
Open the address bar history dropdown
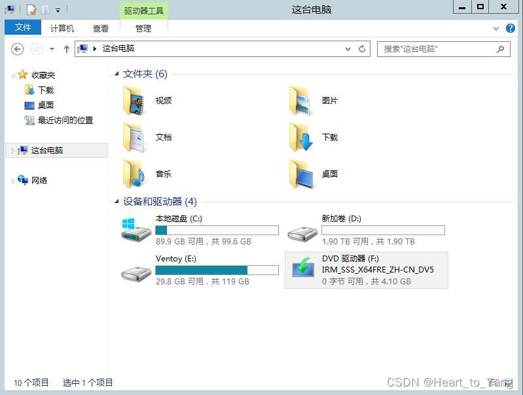click(348, 49)
